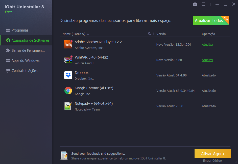Click Atualizar for Adobe Shockwave Player

click(207, 45)
